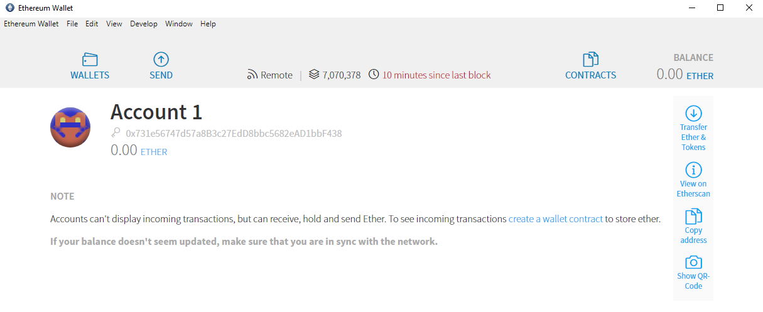Click the Copy address label
This screenshot has height=312, width=763.
(x=693, y=235)
